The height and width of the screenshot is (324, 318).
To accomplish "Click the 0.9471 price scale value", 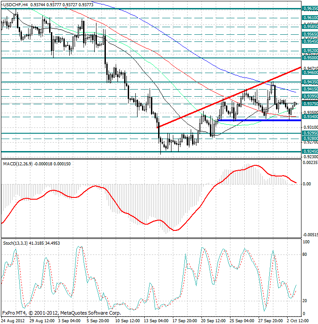I will tap(310, 68).
